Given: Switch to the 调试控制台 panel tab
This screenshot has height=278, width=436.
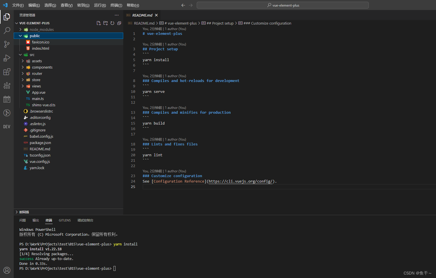Looking at the screenshot, I should 85,220.
